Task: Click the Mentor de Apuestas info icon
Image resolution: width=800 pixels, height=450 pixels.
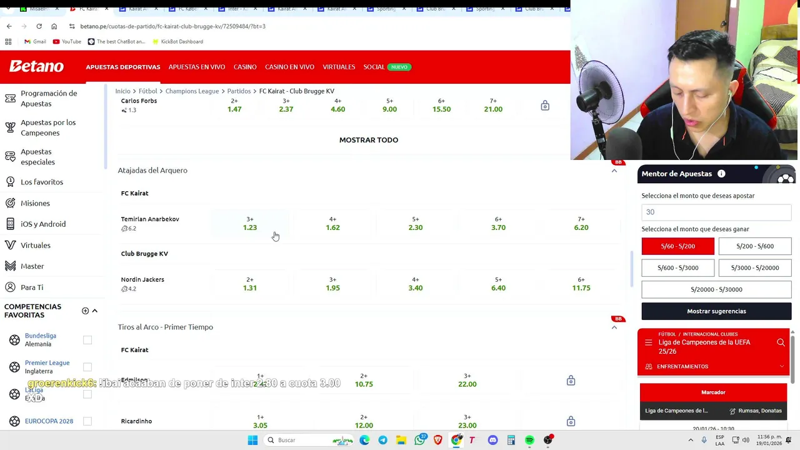Action: 721,174
